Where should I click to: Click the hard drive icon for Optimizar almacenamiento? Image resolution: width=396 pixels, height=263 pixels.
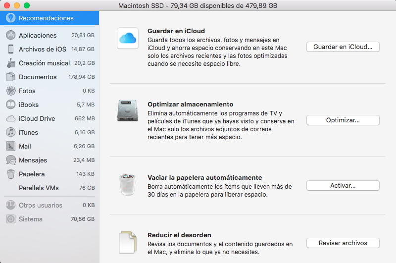[128, 110]
